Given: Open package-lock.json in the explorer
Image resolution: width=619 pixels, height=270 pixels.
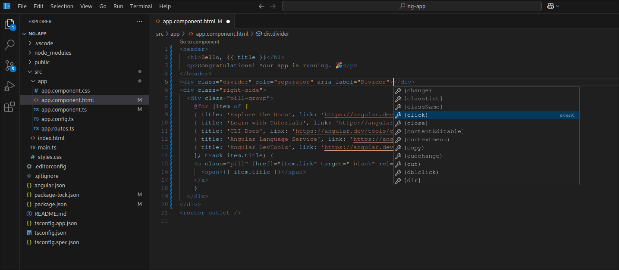Looking at the screenshot, I should point(84,195).
